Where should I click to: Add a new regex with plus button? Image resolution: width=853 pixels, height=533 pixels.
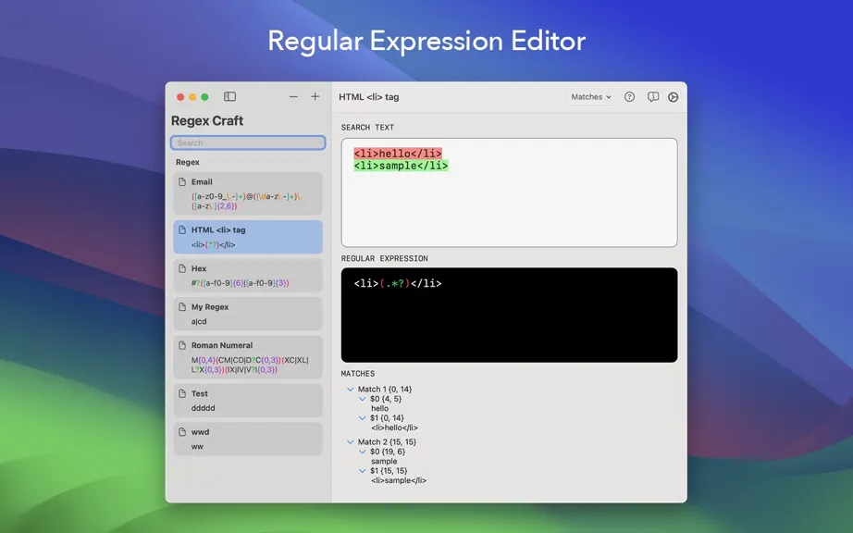tap(315, 97)
